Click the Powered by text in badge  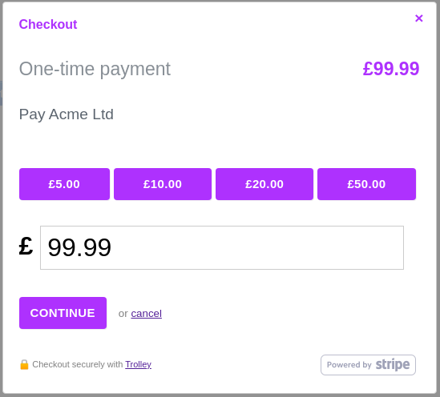point(349,365)
